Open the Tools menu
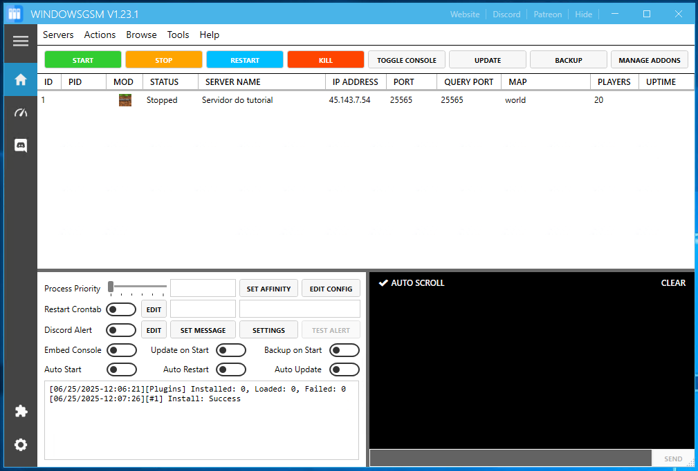 coord(178,35)
